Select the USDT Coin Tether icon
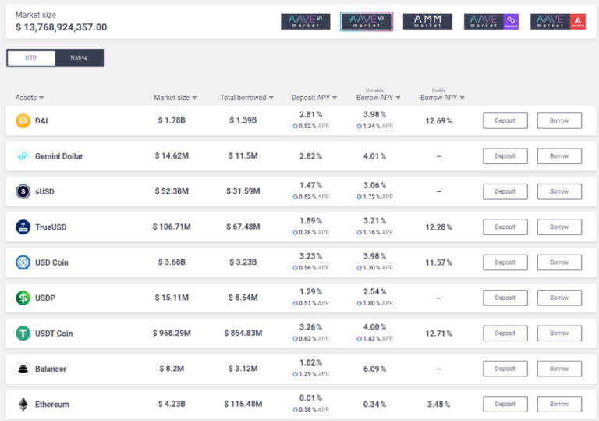 tap(23, 334)
